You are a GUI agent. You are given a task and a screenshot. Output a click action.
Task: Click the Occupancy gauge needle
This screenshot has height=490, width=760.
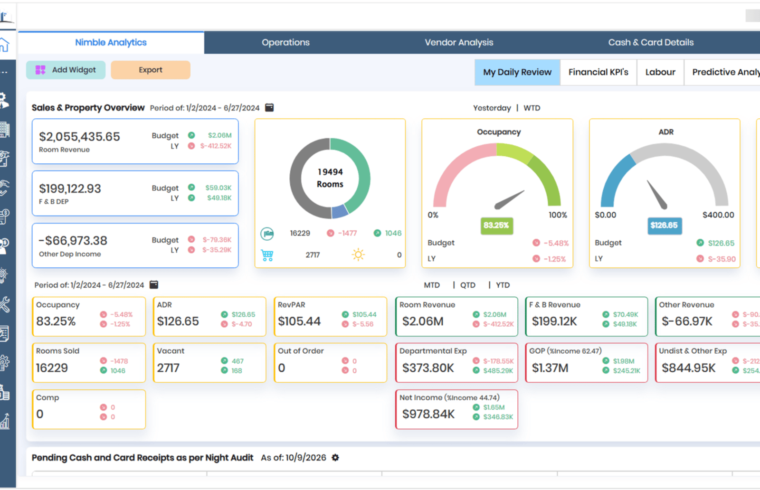coord(509,200)
